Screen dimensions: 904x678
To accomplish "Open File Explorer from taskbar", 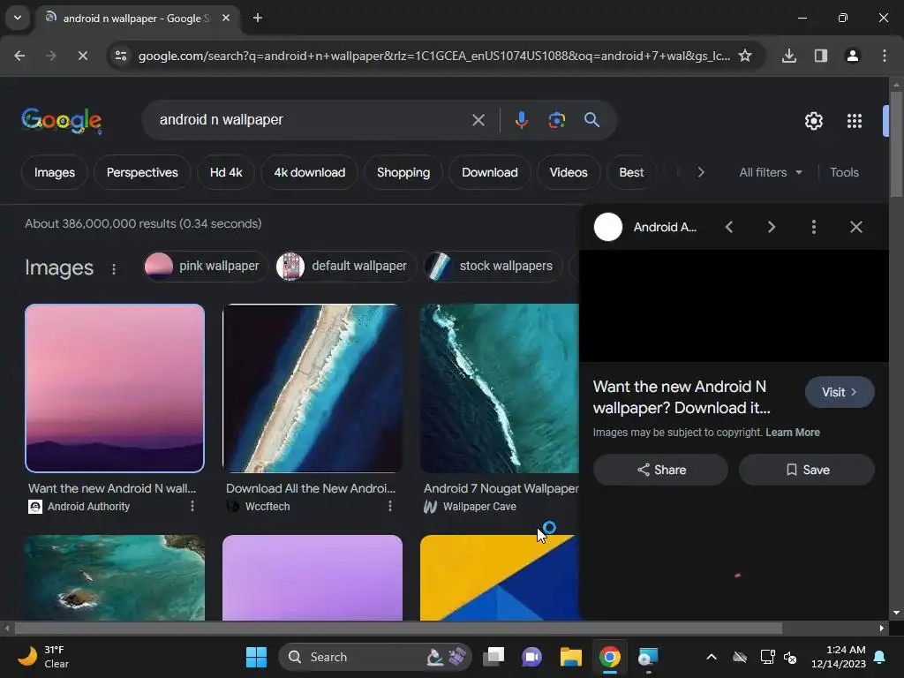I will [571, 657].
